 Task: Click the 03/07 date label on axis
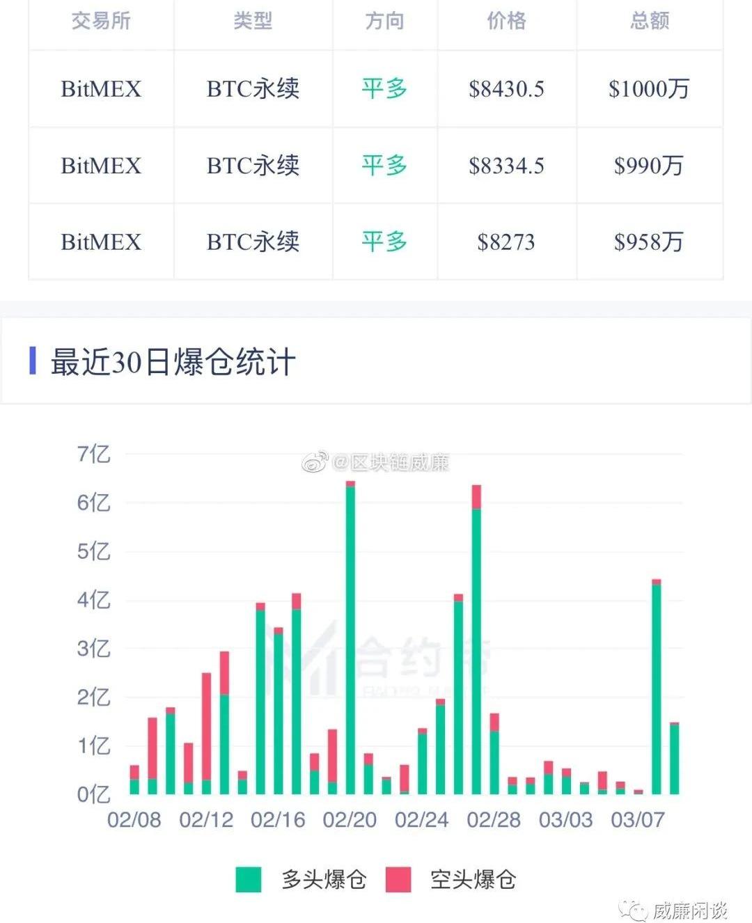[x=637, y=820]
